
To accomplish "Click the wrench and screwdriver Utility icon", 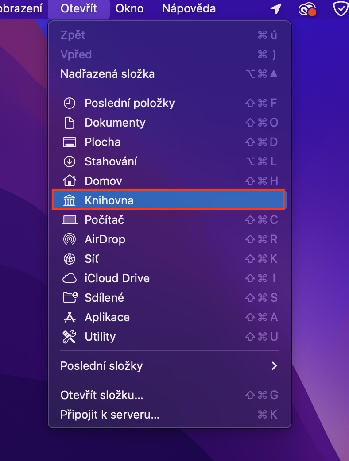I will pos(70,337).
